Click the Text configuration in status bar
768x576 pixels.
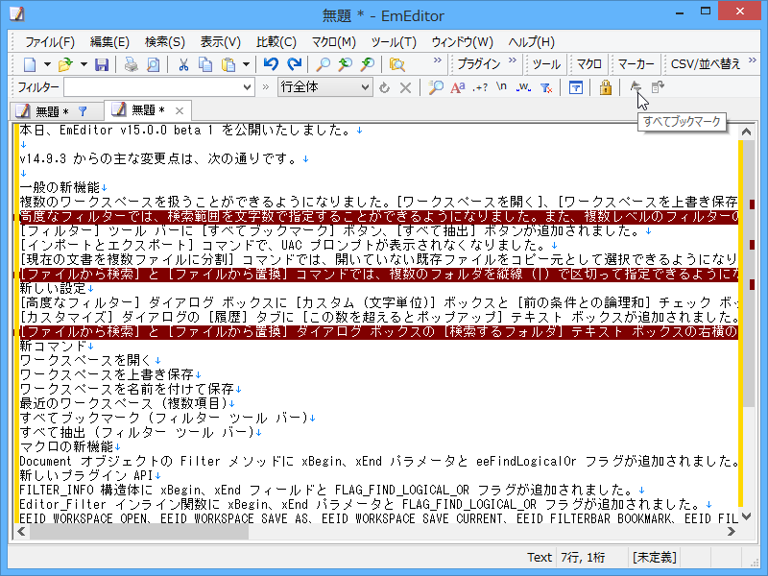tap(540, 558)
